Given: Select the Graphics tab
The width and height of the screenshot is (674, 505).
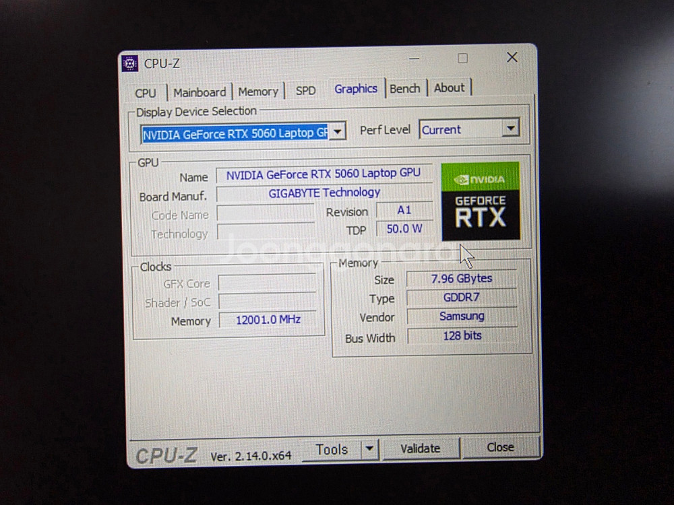Looking at the screenshot, I should pos(355,89).
